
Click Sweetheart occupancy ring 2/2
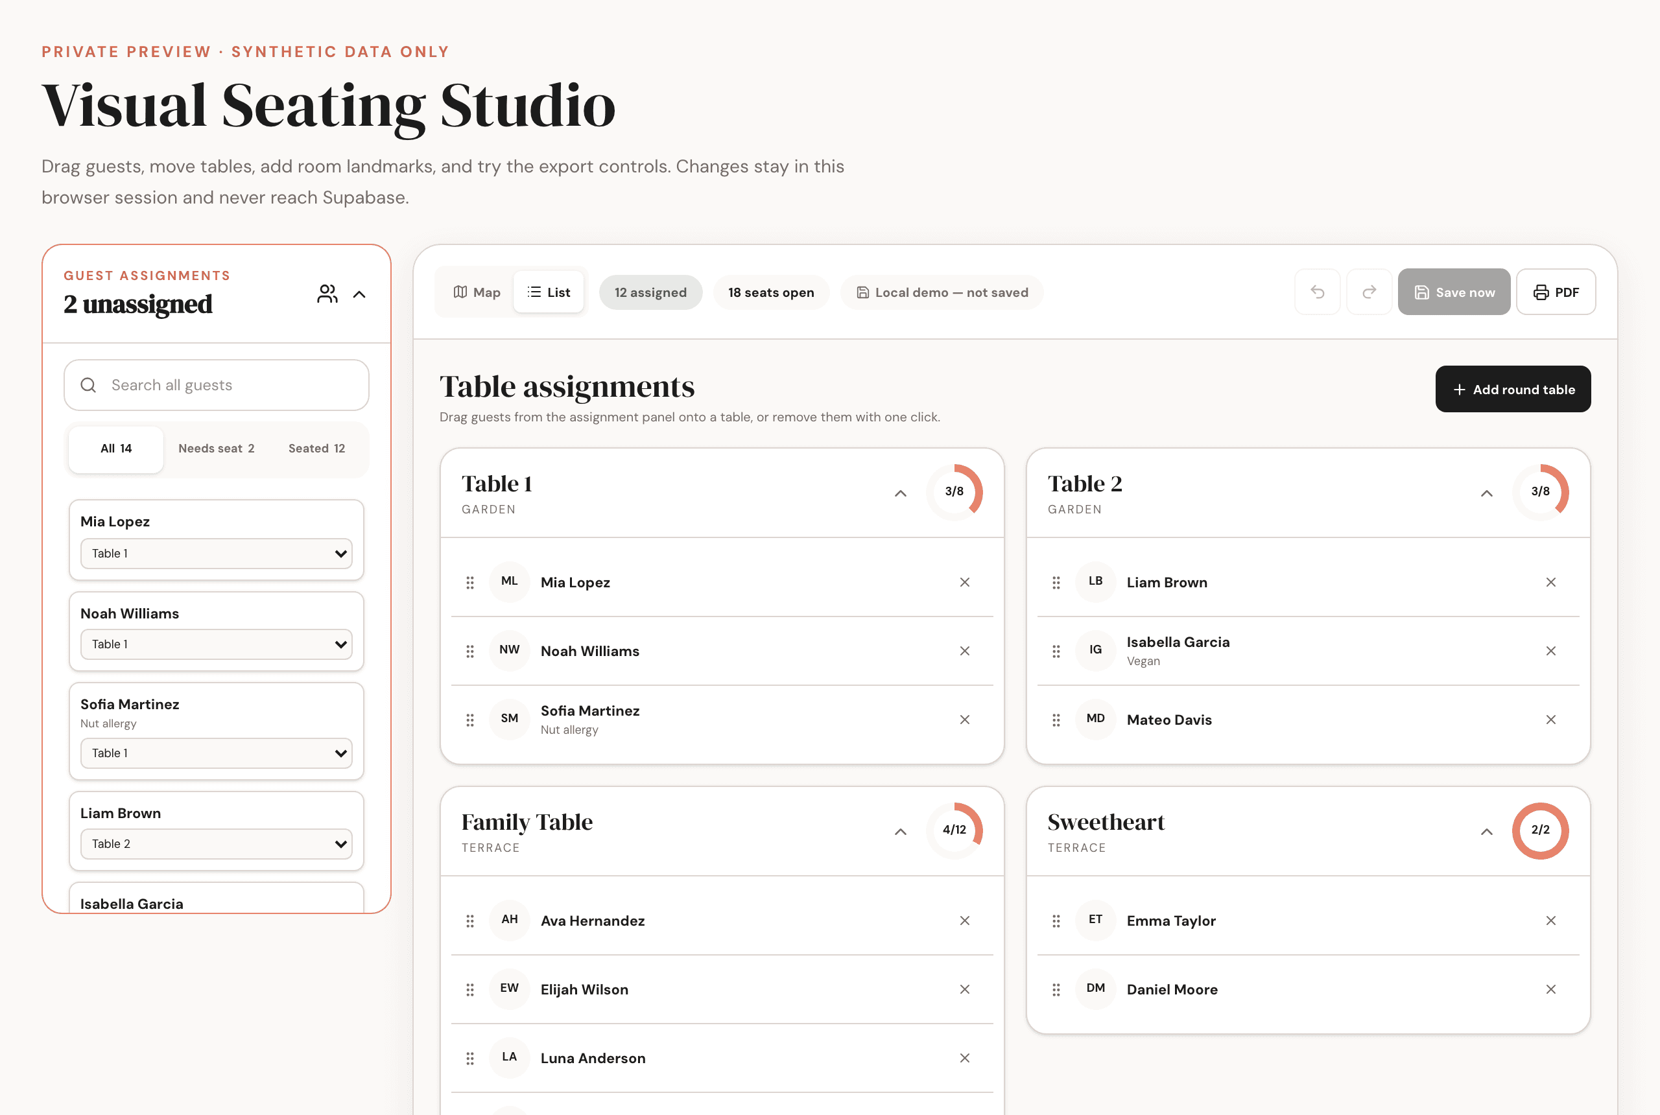pyautogui.click(x=1540, y=830)
